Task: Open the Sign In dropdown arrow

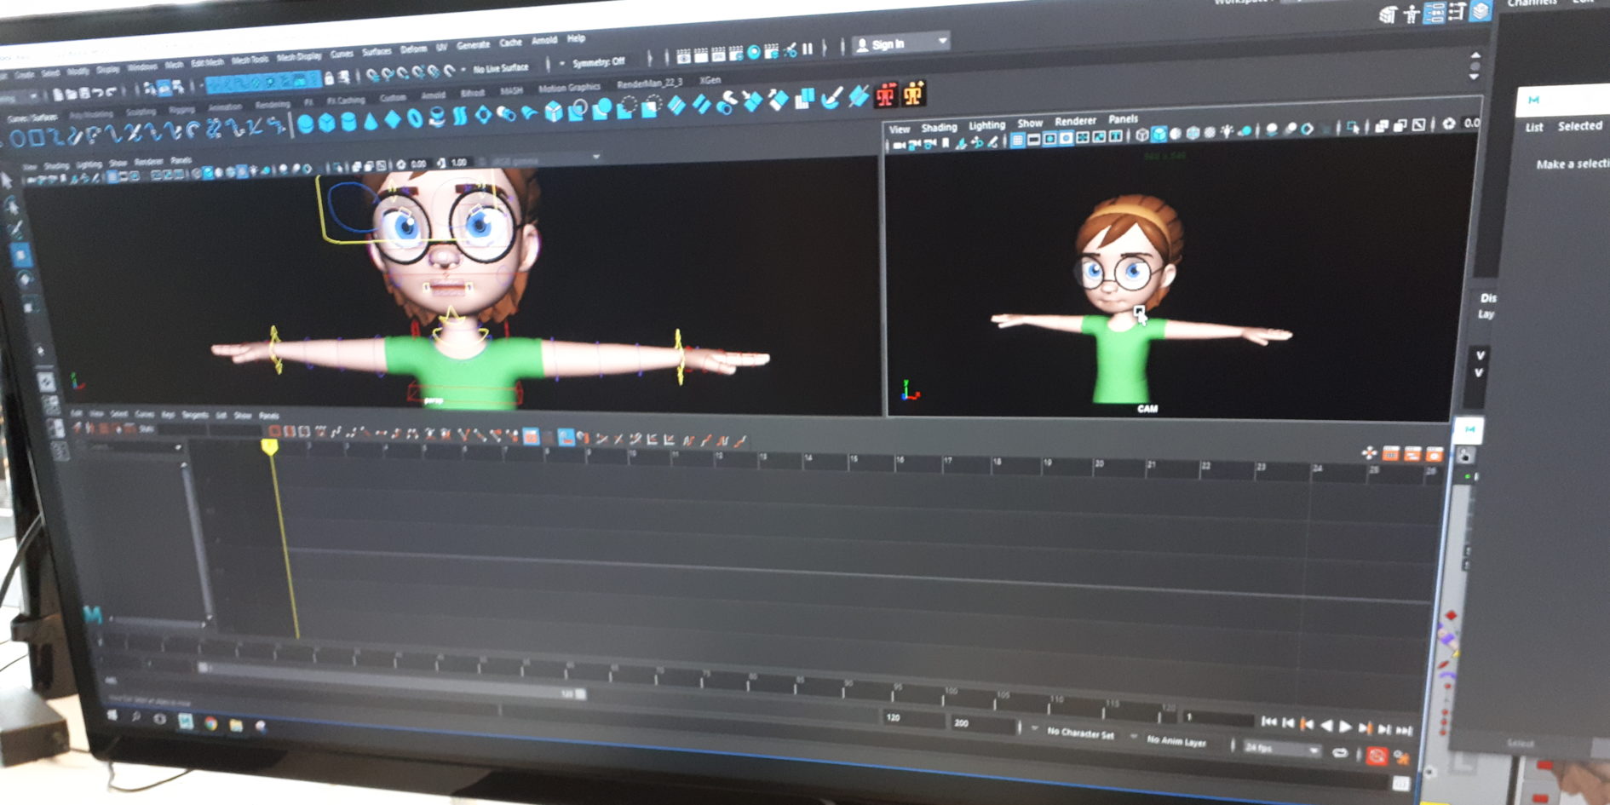Action: pos(943,41)
